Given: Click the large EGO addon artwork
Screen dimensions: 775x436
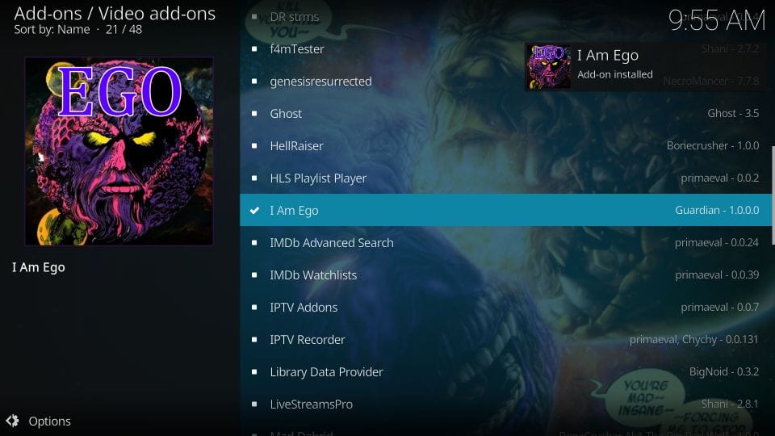Looking at the screenshot, I should (119, 151).
